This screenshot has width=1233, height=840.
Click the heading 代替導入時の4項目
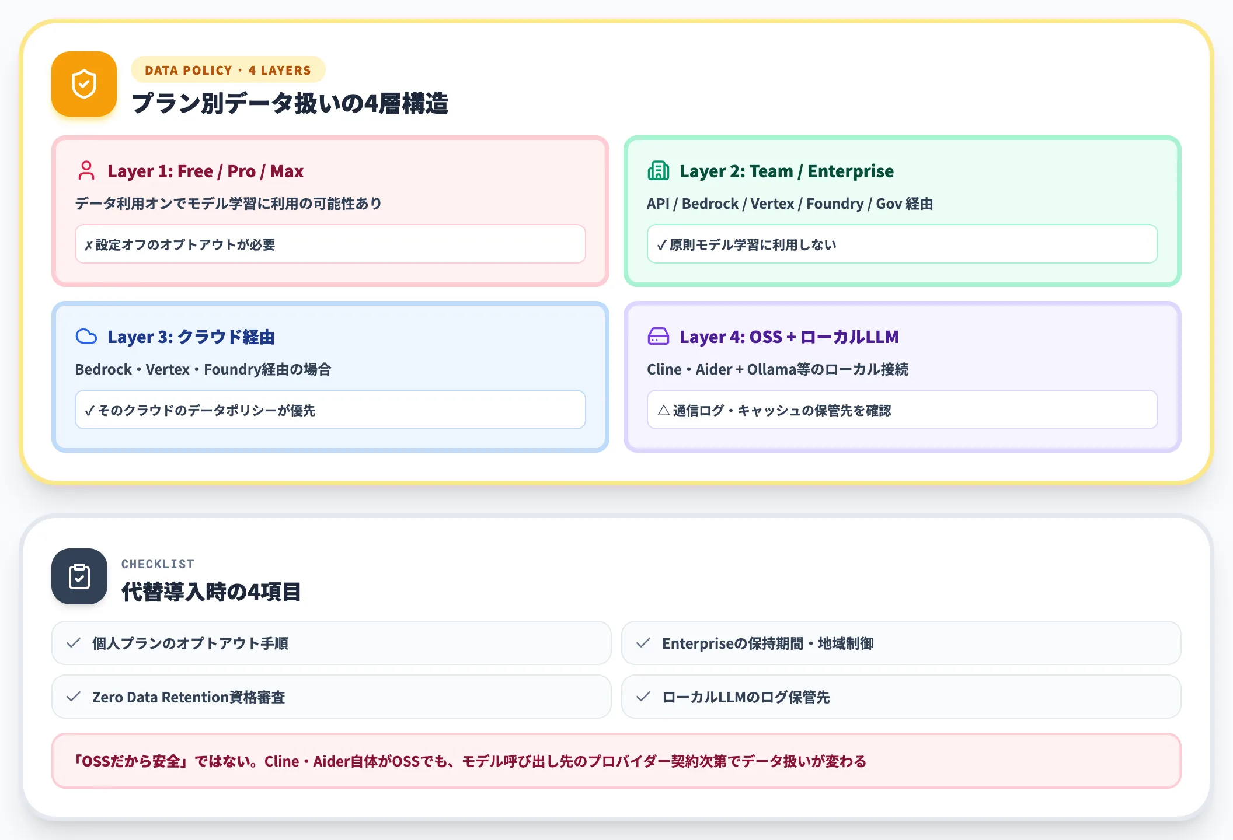coord(211,591)
